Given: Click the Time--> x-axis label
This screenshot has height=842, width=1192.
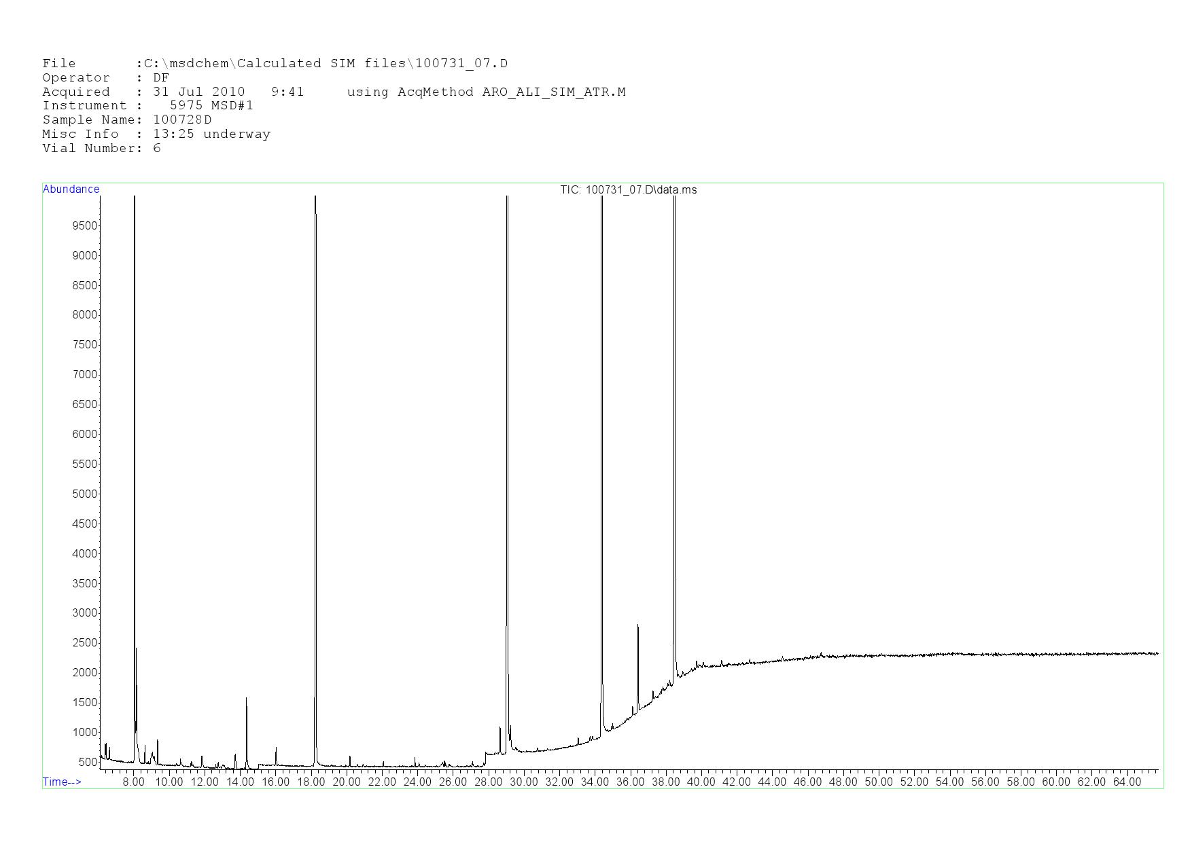Looking at the screenshot, I should click(62, 782).
